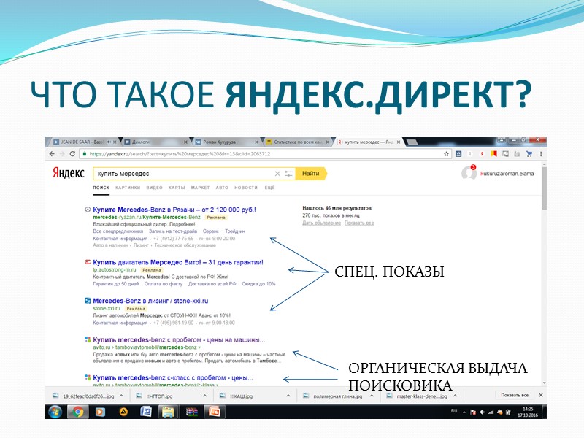The width and height of the screenshot is (584, 438).
Task: Switch to Статистика по всем кампаниям tab
Action: (297, 142)
